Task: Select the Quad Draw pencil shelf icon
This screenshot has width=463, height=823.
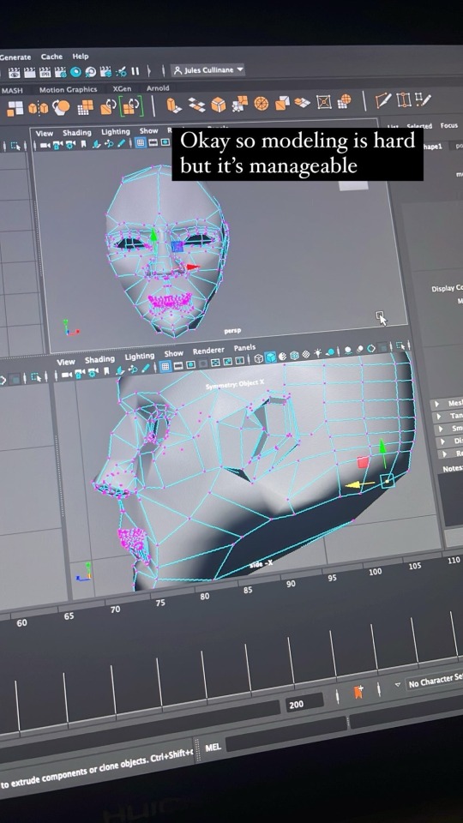Action: tap(423, 99)
